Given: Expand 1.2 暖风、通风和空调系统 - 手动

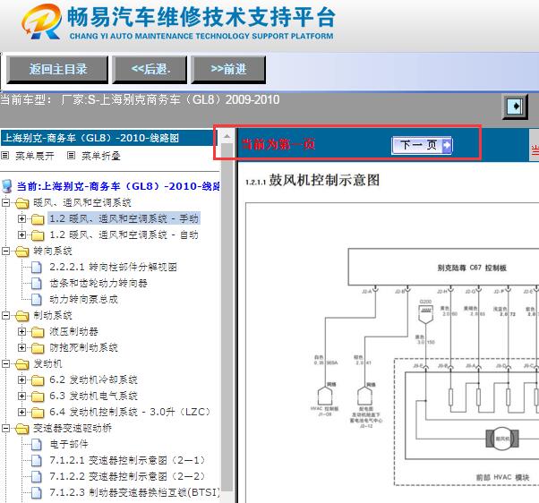Looking at the screenshot, I should [x=22, y=218].
